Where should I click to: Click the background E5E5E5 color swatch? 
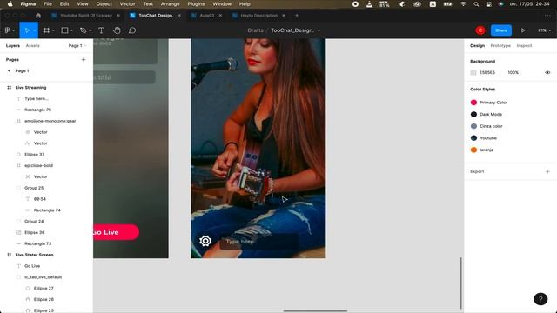point(473,72)
